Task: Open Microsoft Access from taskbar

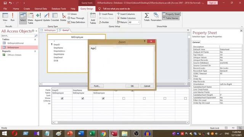Action: (x=114, y=134)
